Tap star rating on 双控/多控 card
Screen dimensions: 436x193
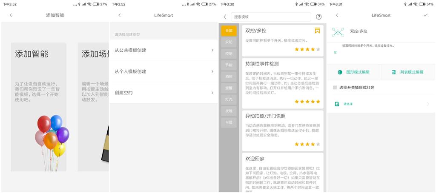[x=307, y=49]
